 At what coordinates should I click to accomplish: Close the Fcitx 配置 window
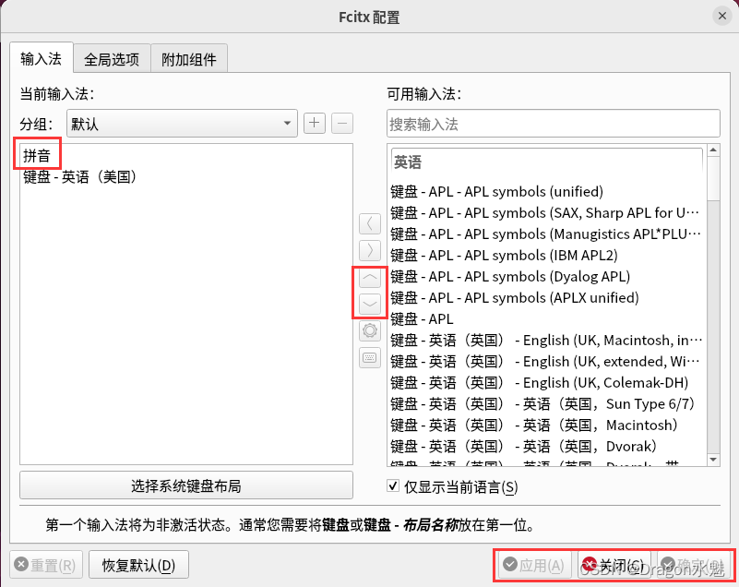click(x=722, y=16)
